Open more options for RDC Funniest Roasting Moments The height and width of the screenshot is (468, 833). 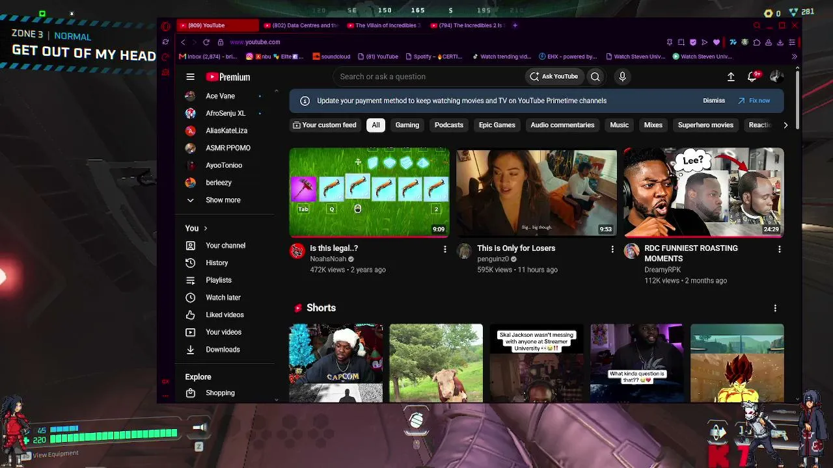coord(780,249)
